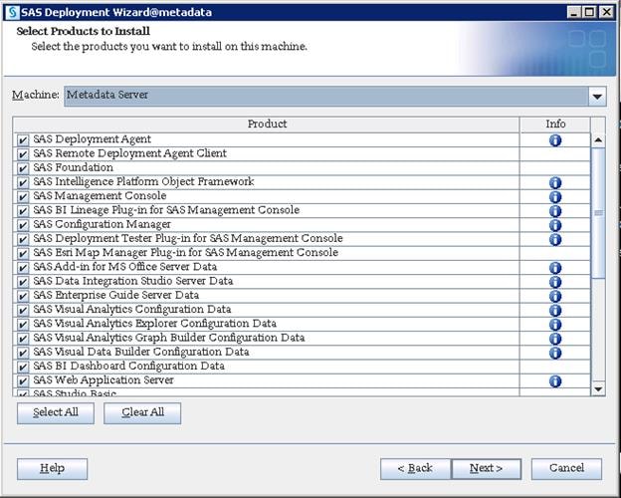
Task: Uncheck SAS Deployment Agent checkbox
Action: click(23, 140)
